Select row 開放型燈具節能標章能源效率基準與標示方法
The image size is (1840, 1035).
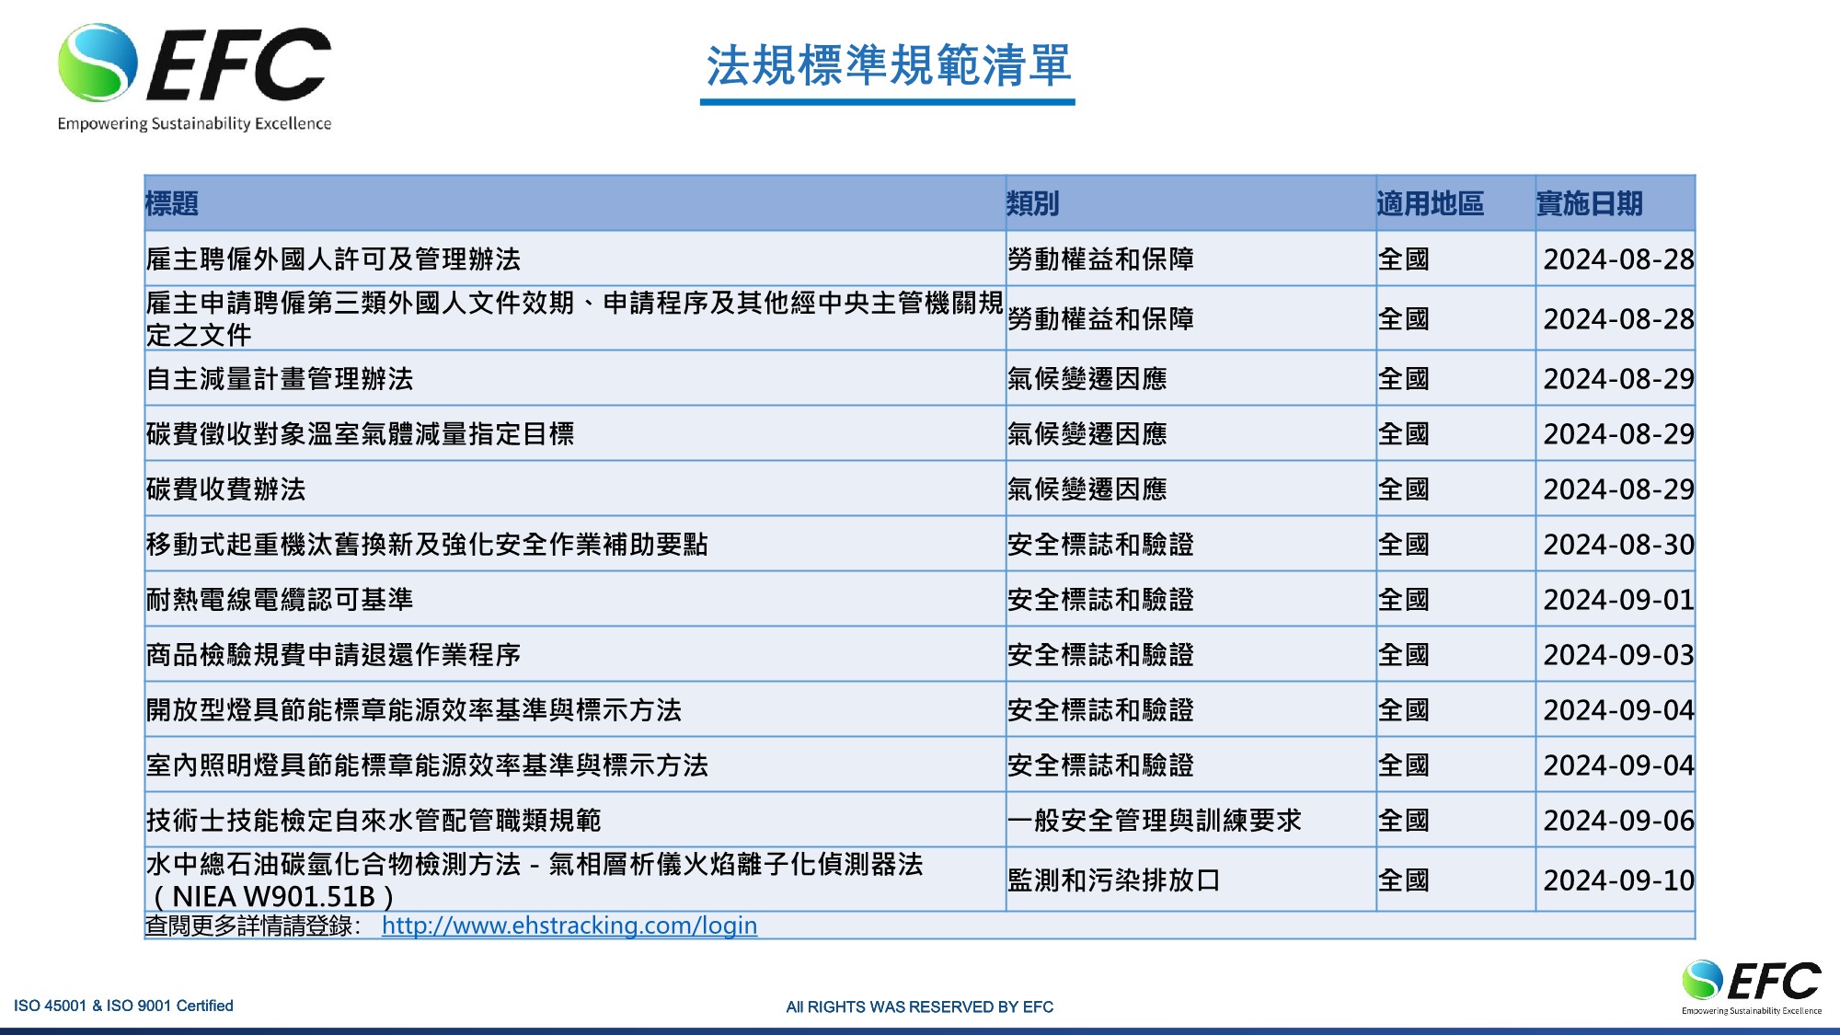click(920, 709)
